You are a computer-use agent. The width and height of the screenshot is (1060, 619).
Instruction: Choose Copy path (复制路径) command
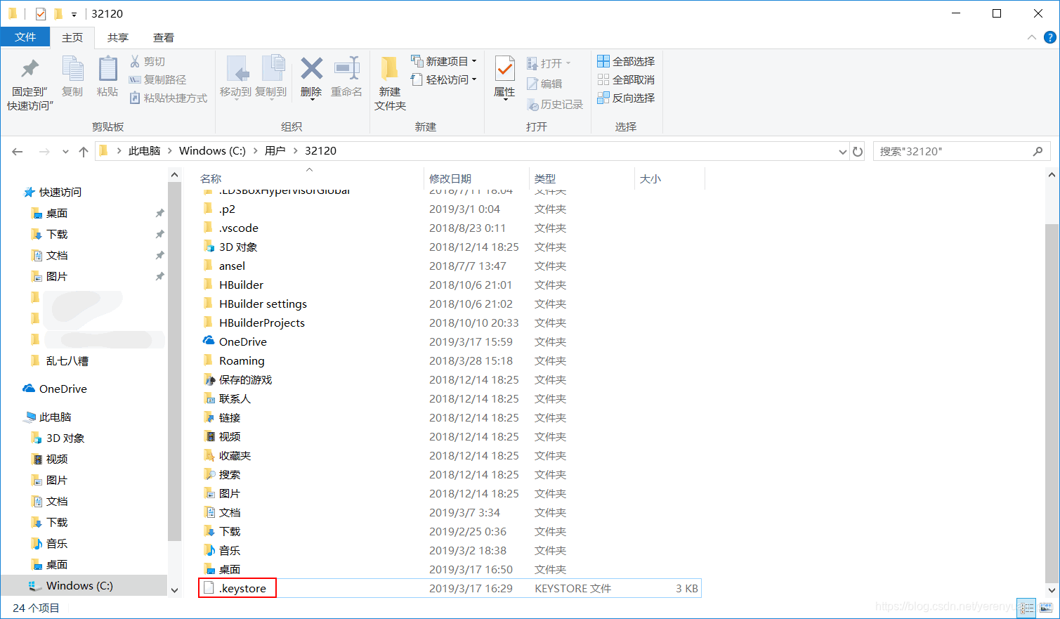pos(158,79)
